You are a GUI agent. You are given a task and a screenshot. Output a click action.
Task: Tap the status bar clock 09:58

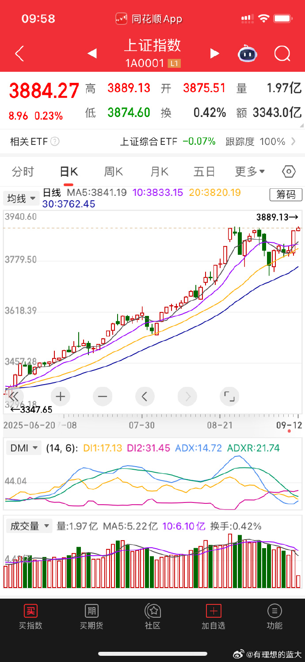pyautogui.click(x=38, y=19)
